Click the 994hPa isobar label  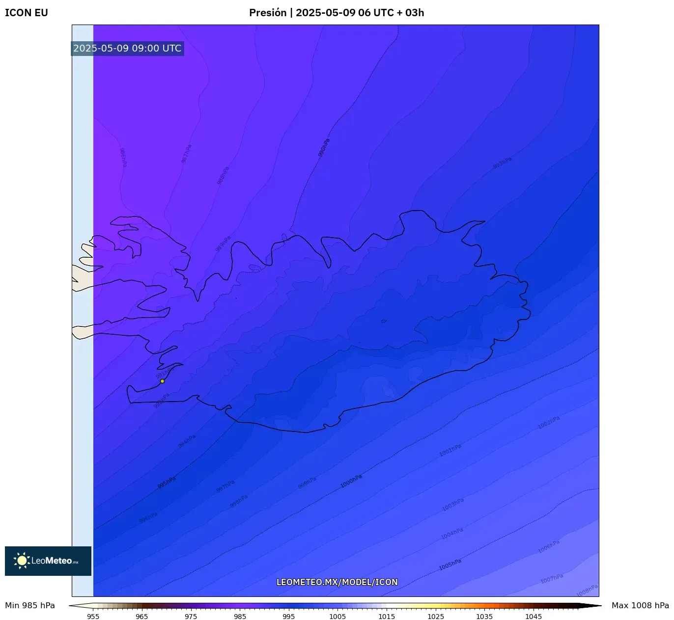pos(187,441)
